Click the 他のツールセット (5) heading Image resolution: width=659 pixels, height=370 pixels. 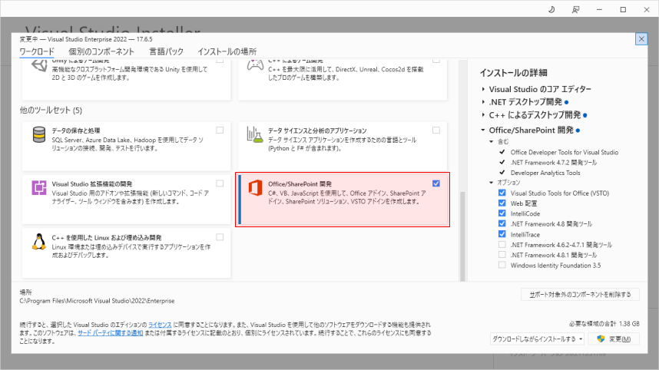coord(51,110)
